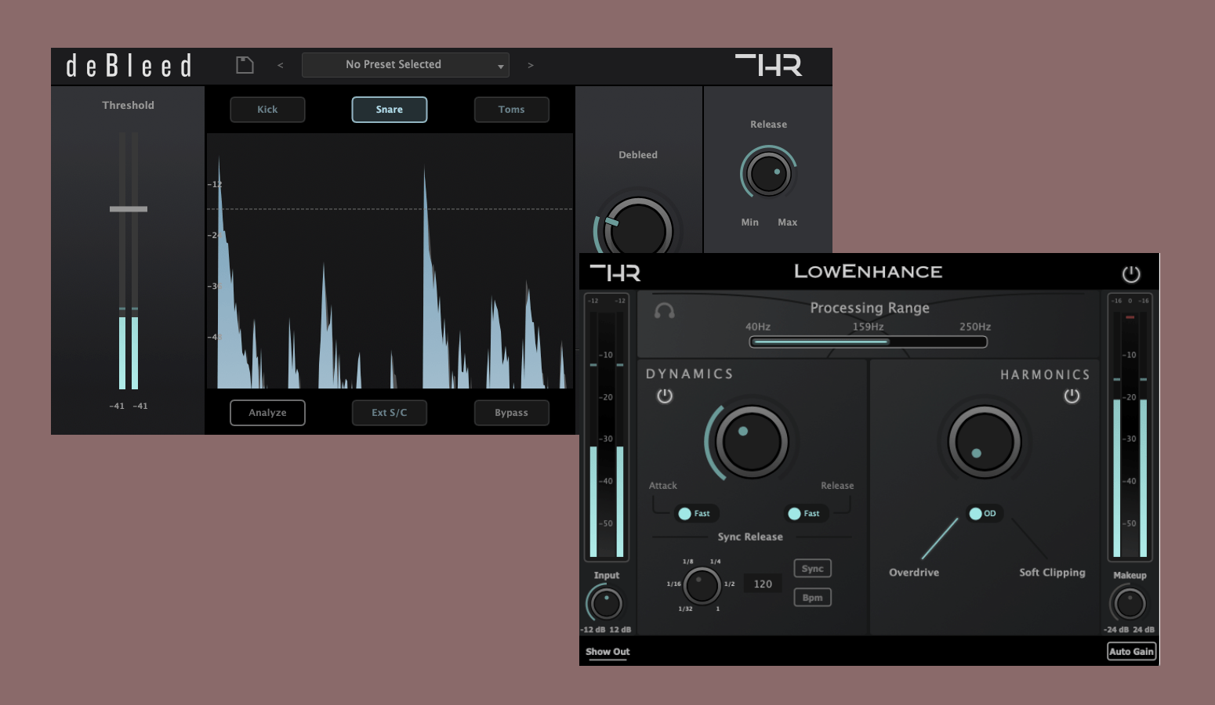
Task: Click the 159Hz range value
Action: [x=869, y=327]
